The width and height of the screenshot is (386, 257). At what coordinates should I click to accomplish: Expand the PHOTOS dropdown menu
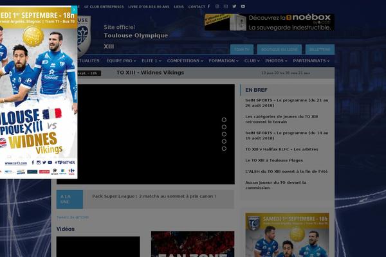[x=276, y=61]
